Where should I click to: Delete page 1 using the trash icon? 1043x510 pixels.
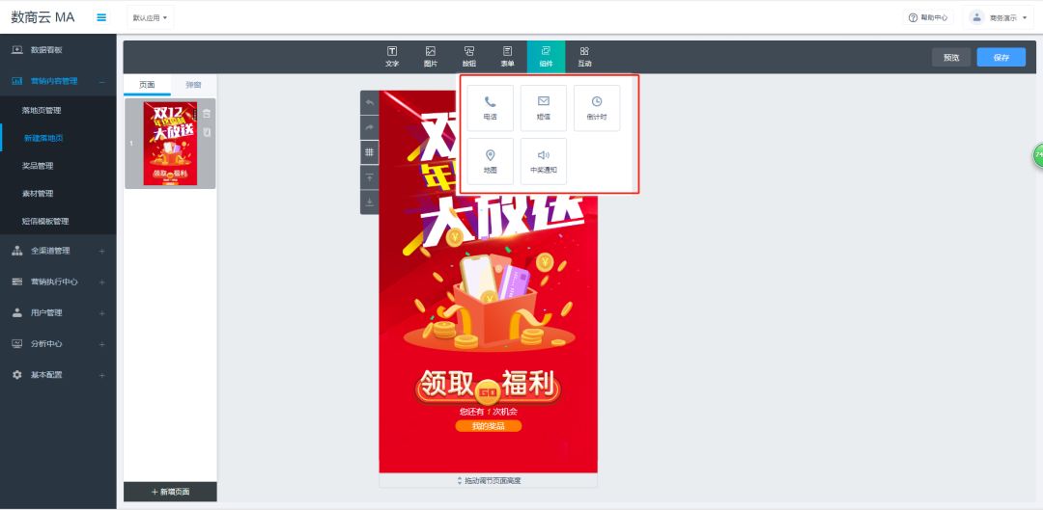coord(207,114)
